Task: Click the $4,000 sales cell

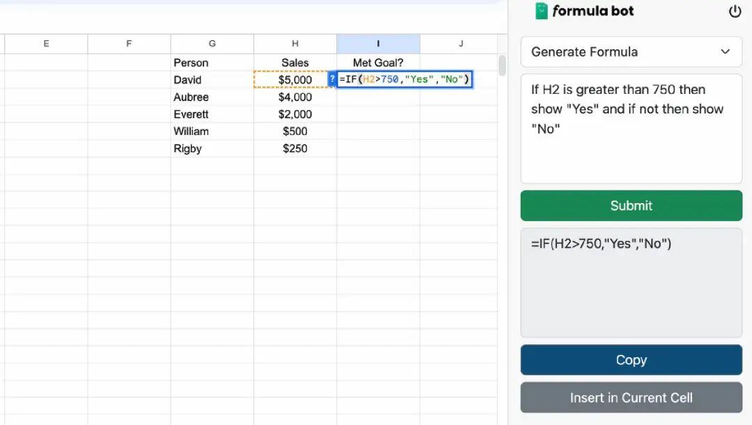Action: tap(295, 97)
